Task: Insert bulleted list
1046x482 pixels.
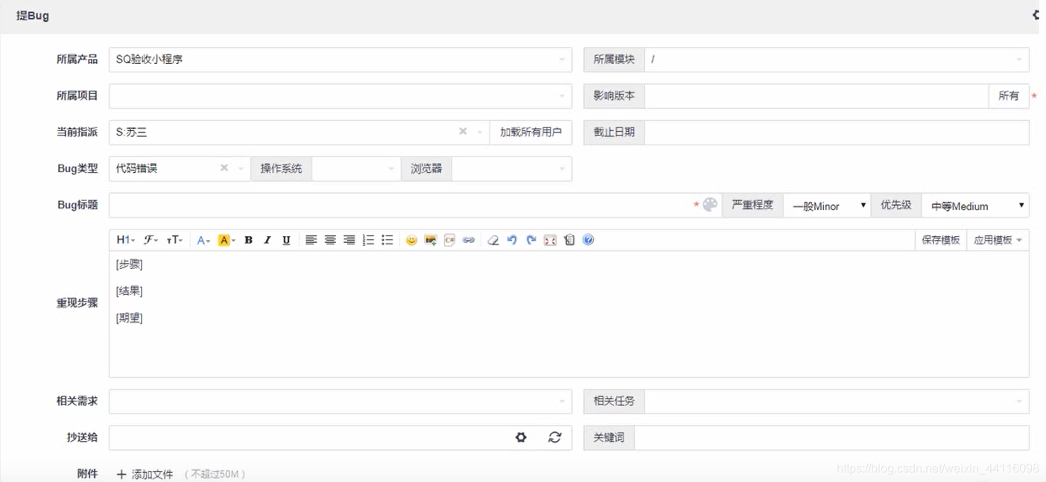Action: click(387, 240)
